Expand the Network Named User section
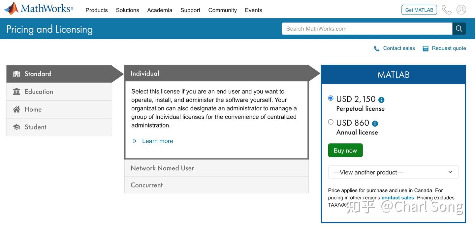Image resolution: width=475 pixels, height=228 pixels. [216, 168]
